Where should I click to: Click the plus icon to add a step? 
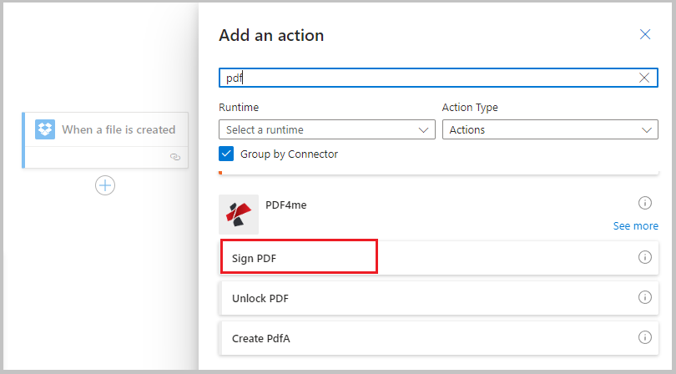[105, 185]
